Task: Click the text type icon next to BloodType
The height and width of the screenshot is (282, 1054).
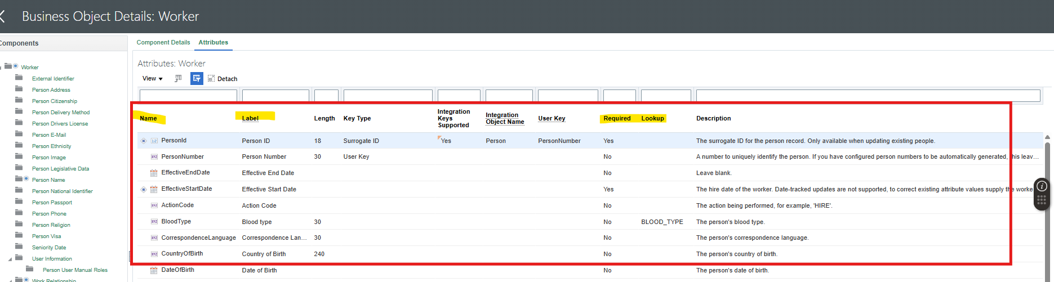Action: pyautogui.click(x=154, y=222)
